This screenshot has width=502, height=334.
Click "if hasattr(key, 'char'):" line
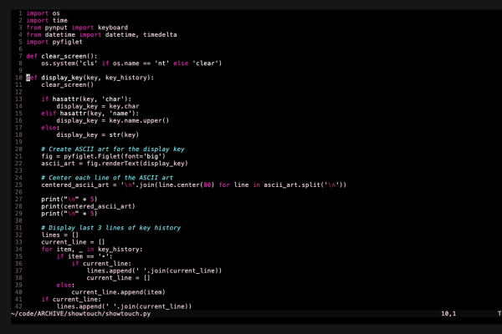(x=86, y=99)
